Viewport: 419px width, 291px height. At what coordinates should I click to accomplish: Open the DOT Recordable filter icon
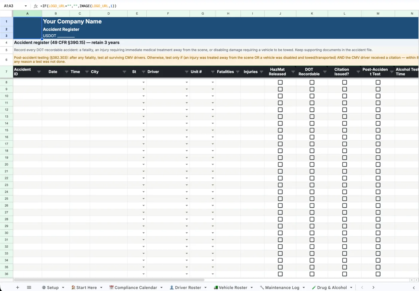click(x=325, y=72)
